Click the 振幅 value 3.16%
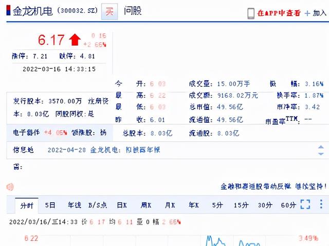This screenshot has width=329, height=246. coord(314,84)
